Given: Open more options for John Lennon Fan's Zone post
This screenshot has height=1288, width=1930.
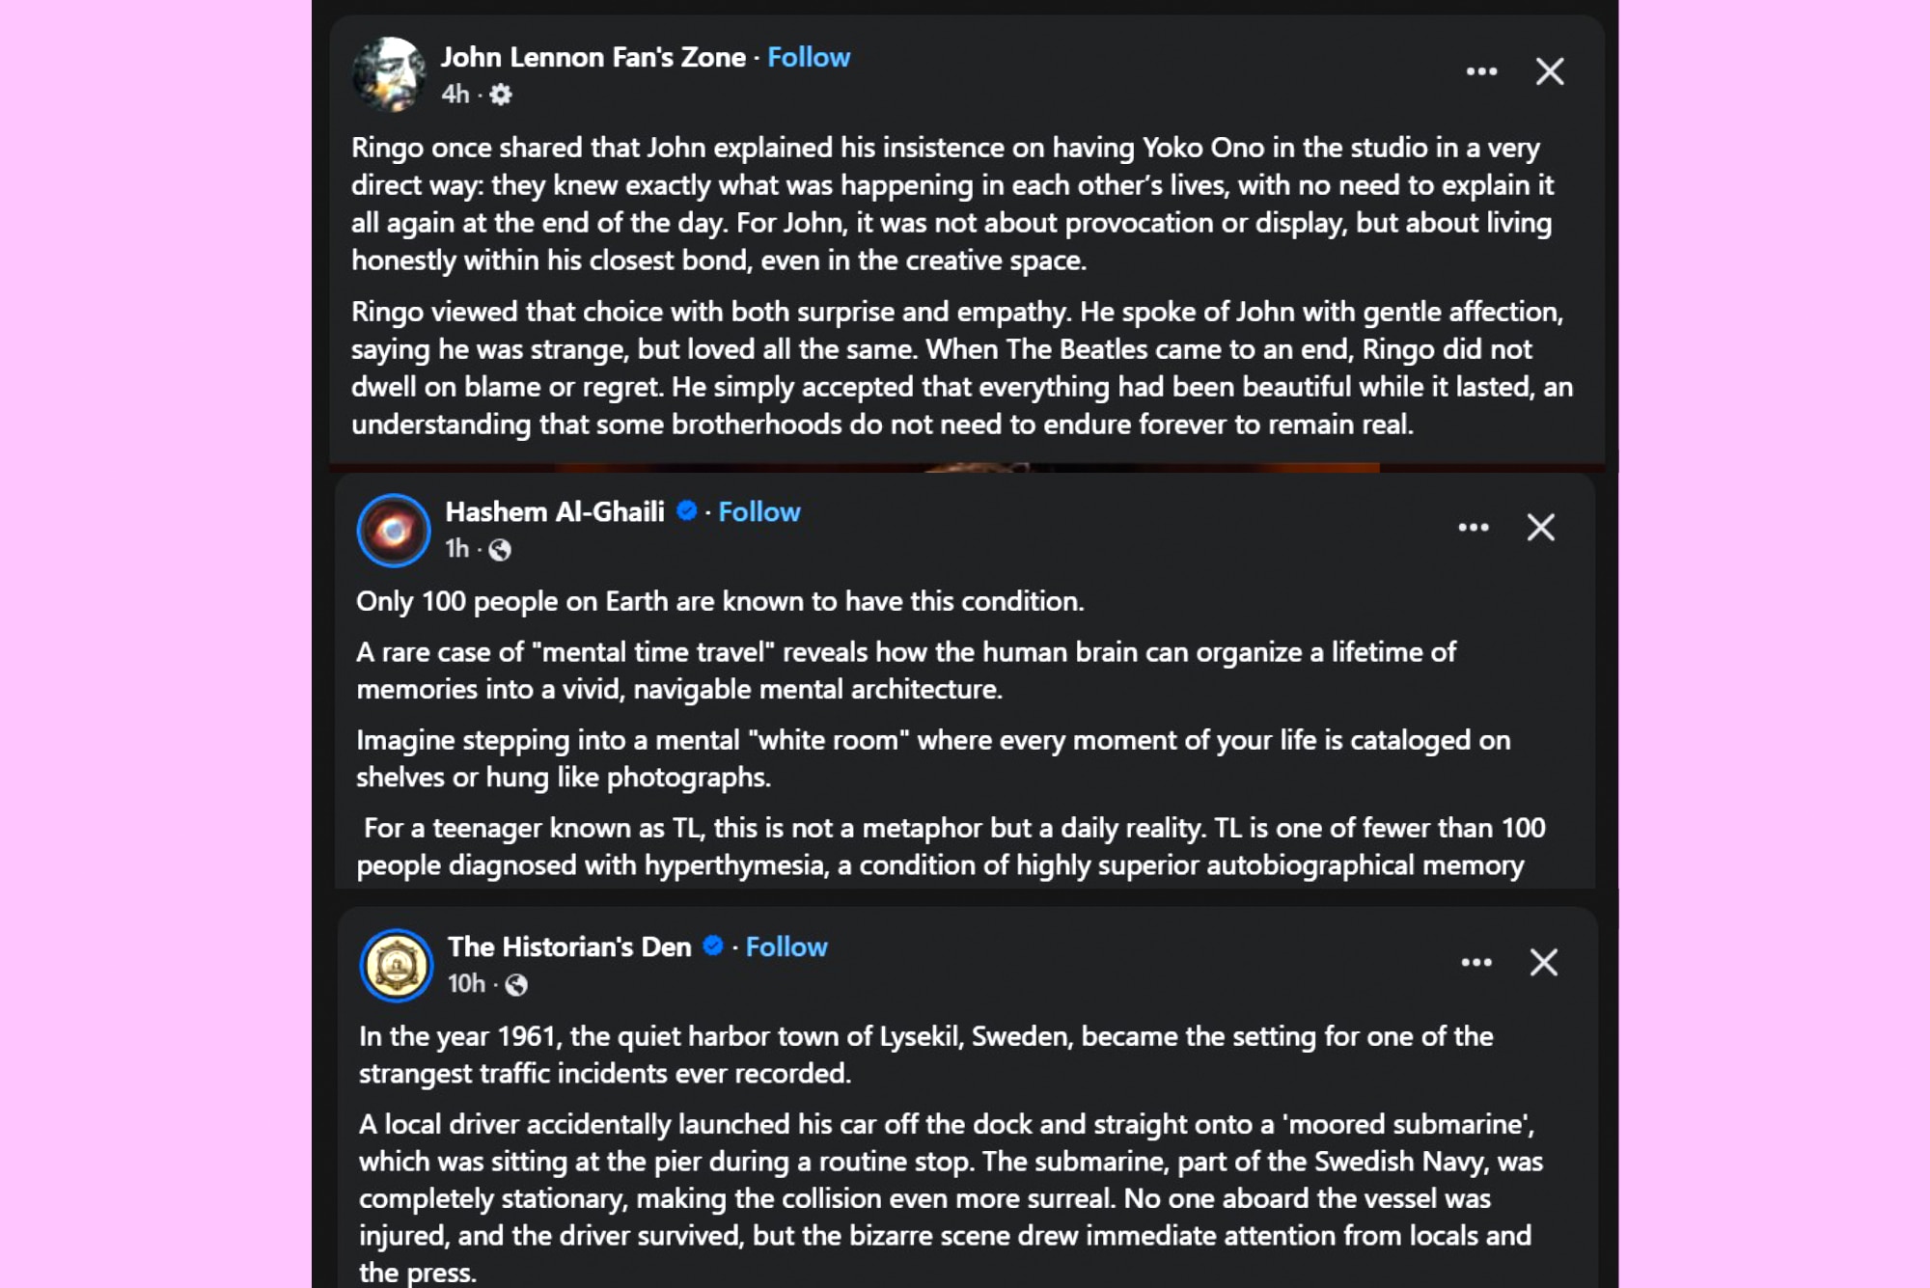Looking at the screenshot, I should point(1481,71).
